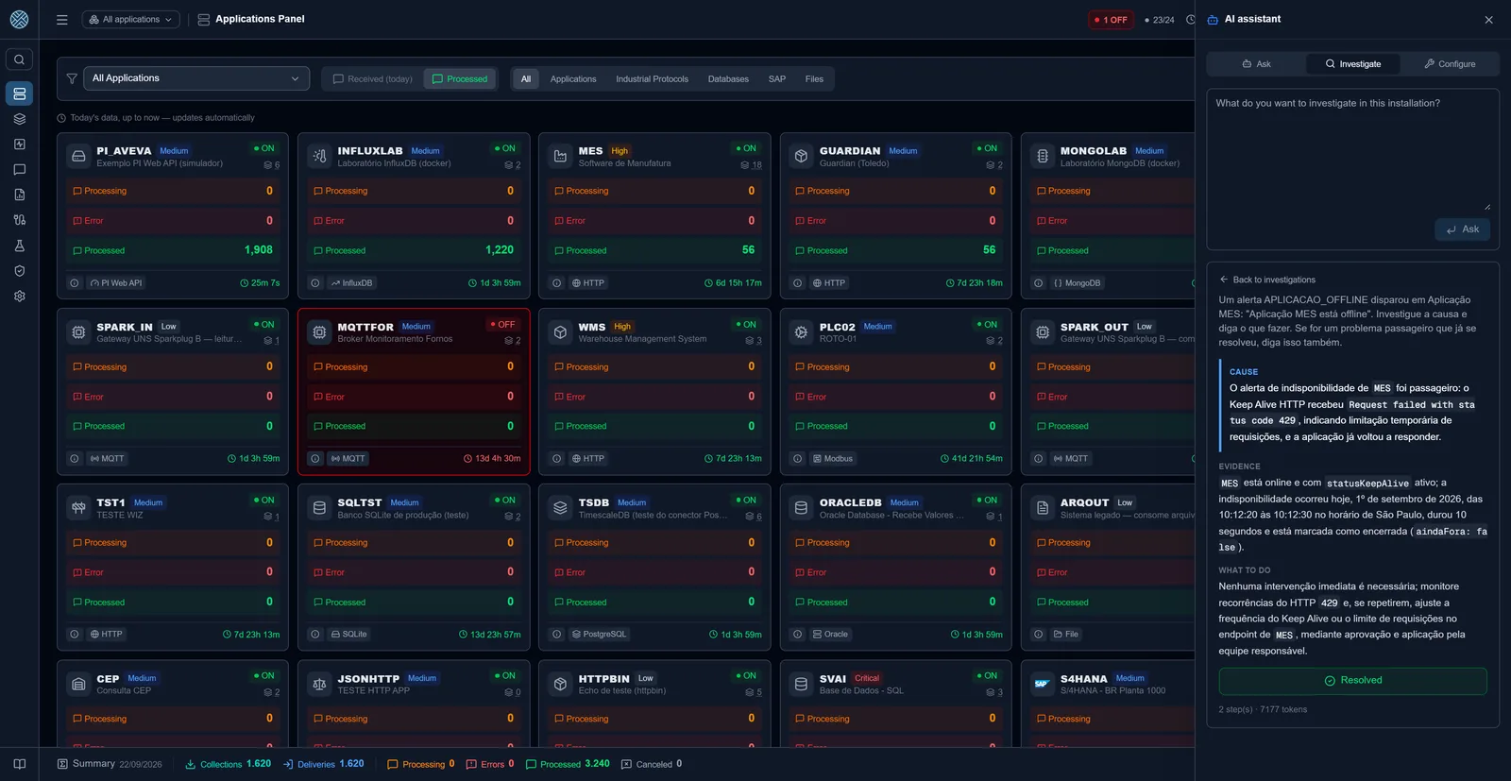Open the search icon in the left sidebar
The image size is (1511, 781).
19,59
